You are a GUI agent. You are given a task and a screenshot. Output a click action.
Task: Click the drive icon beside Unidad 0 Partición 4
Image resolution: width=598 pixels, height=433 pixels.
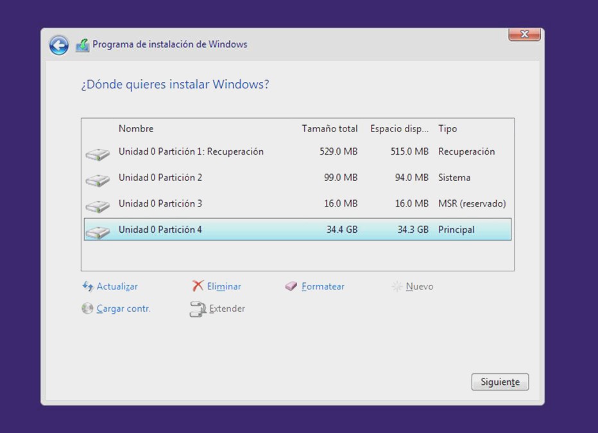point(98,232)
